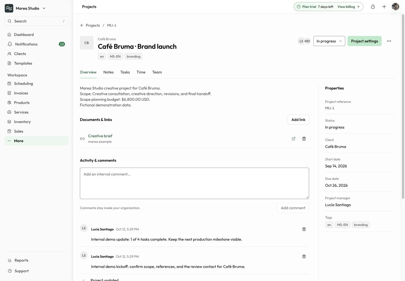Open Clients from the sidebar
This screenshot has height=281, width=405.
pos(36,54)
